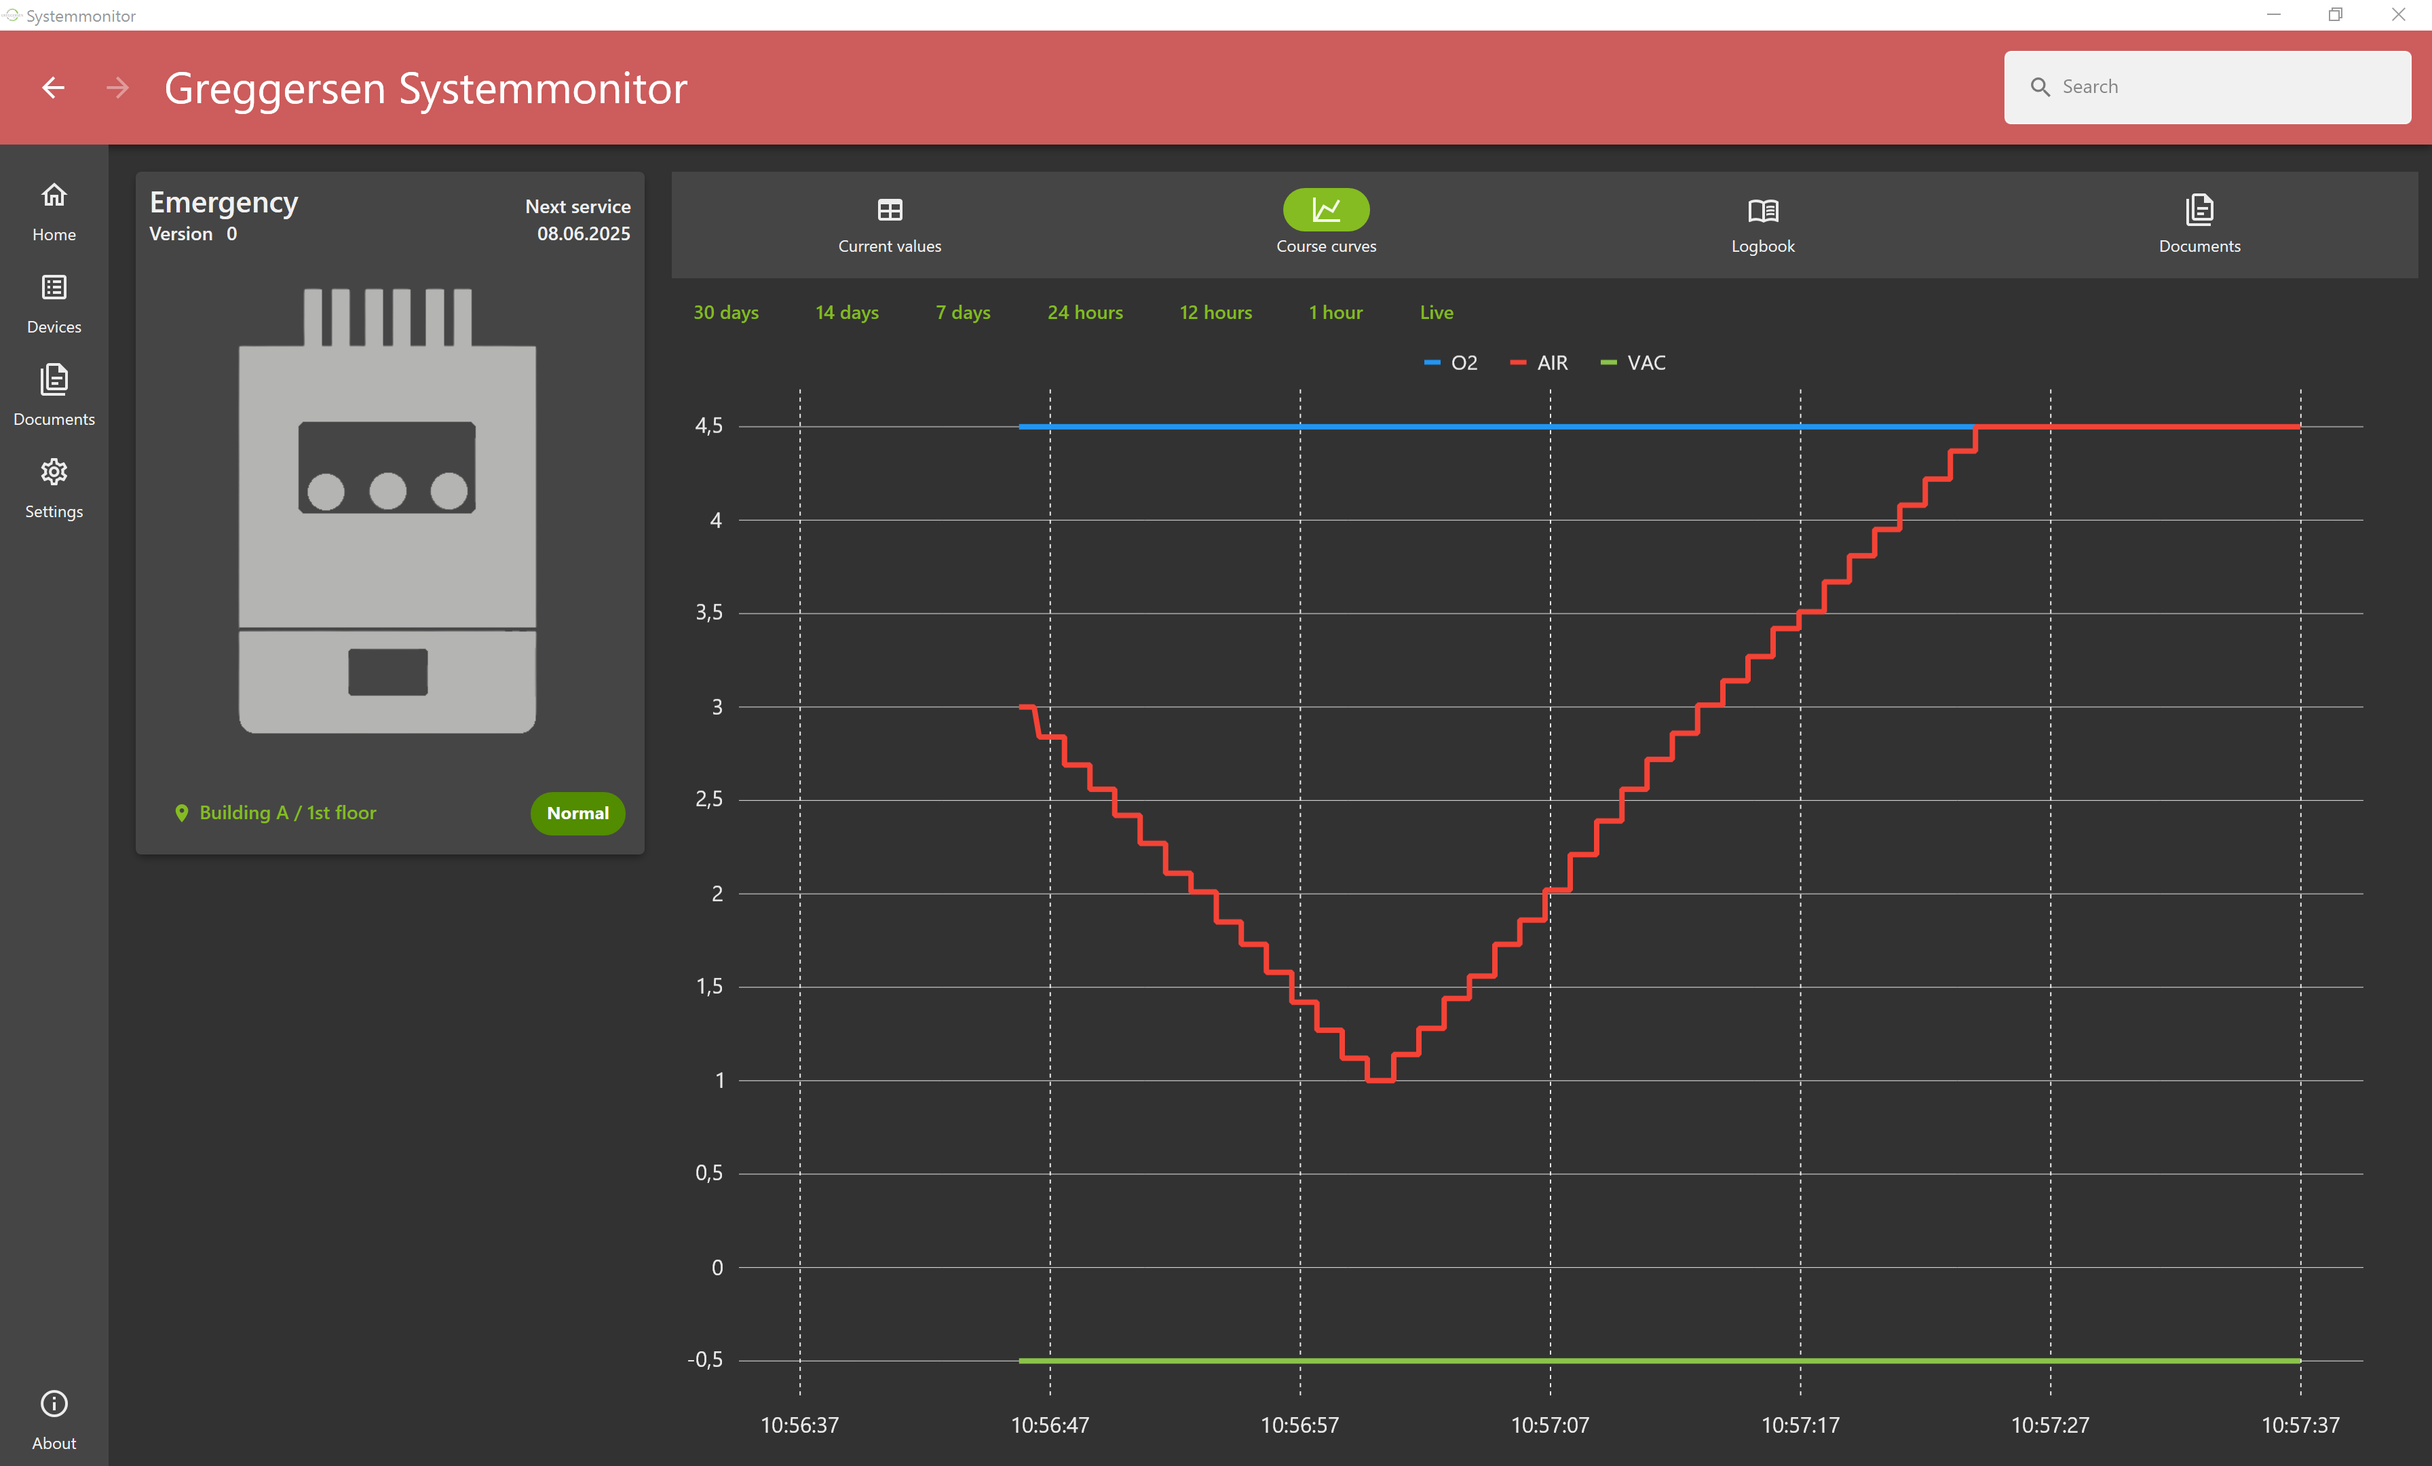This screenshot has height=1466, width=2432.
Task: Open the About info icon
Action: point(54,1404)
